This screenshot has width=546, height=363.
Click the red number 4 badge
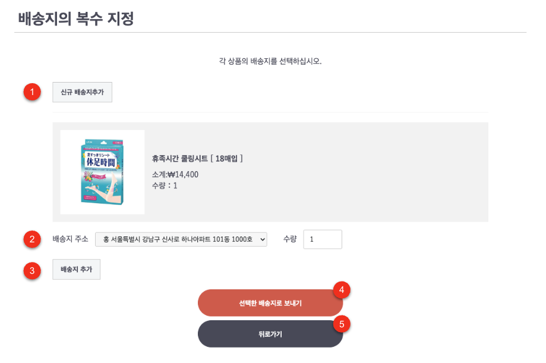coord(341,289)
